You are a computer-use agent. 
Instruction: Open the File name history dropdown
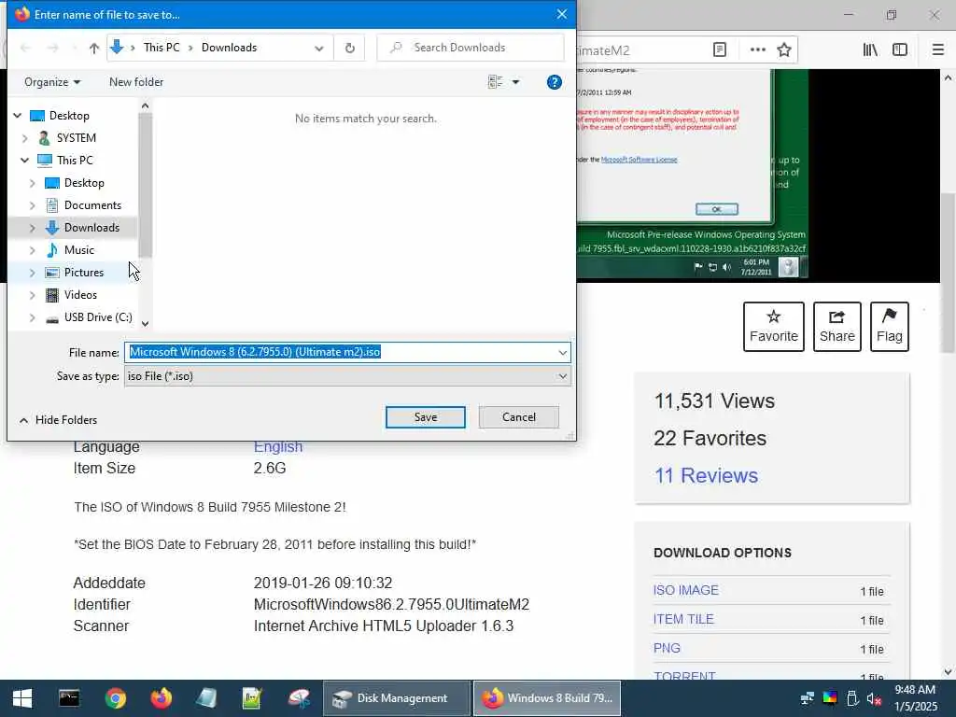[x=562, y=352]
